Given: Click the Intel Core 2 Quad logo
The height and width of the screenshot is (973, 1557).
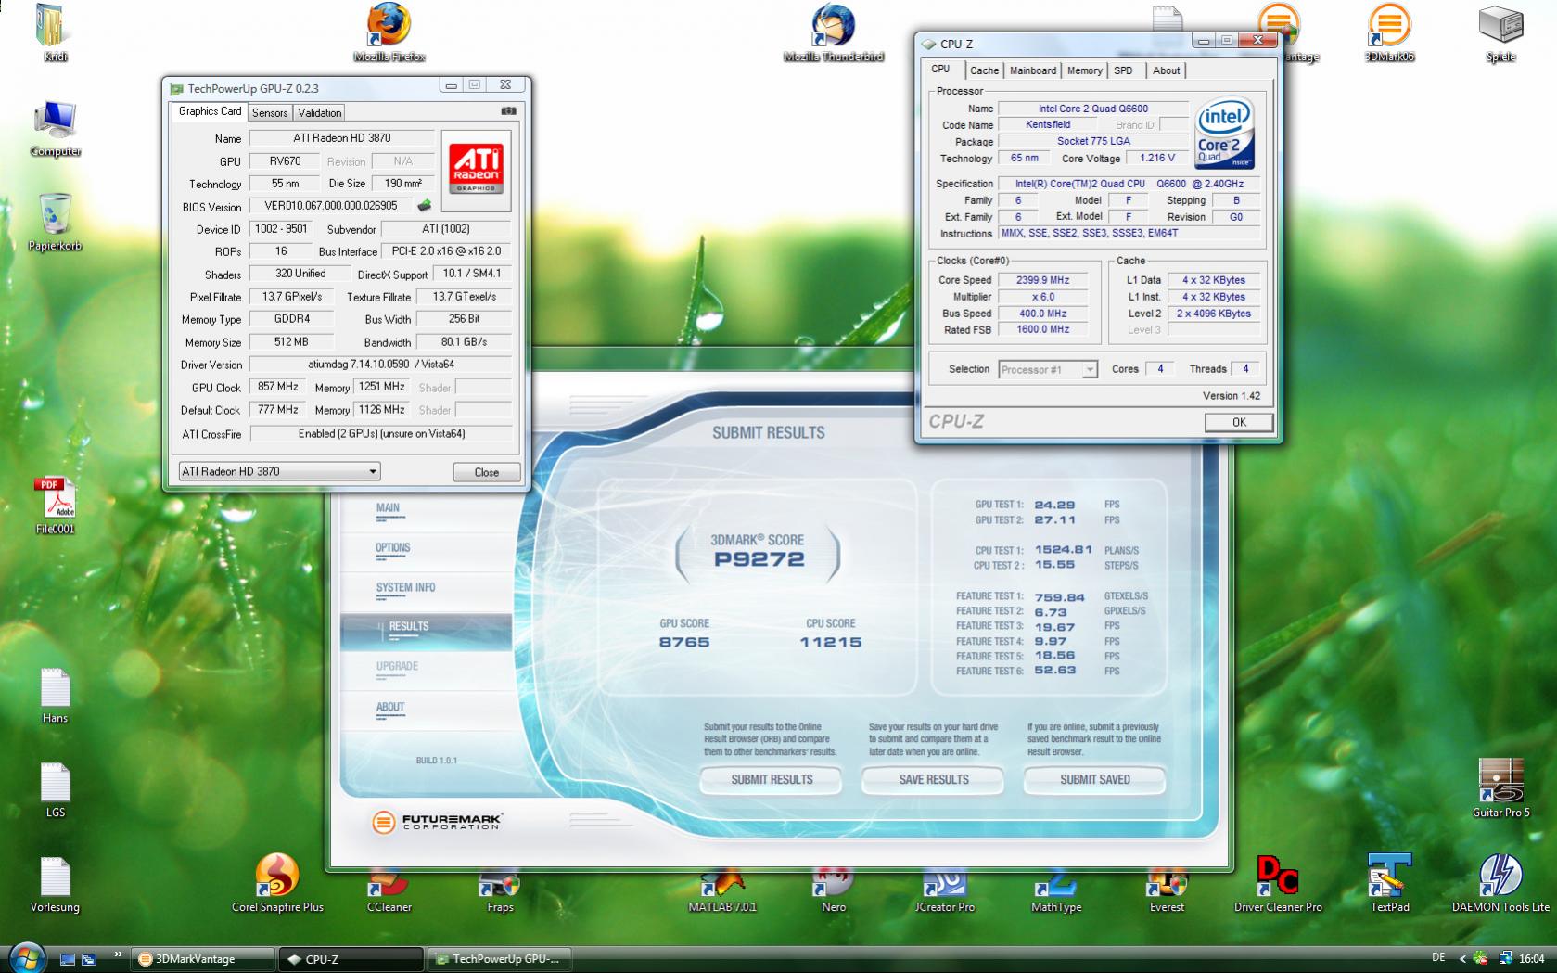Looking at the screenshot, I should (x=1224, y=134).
